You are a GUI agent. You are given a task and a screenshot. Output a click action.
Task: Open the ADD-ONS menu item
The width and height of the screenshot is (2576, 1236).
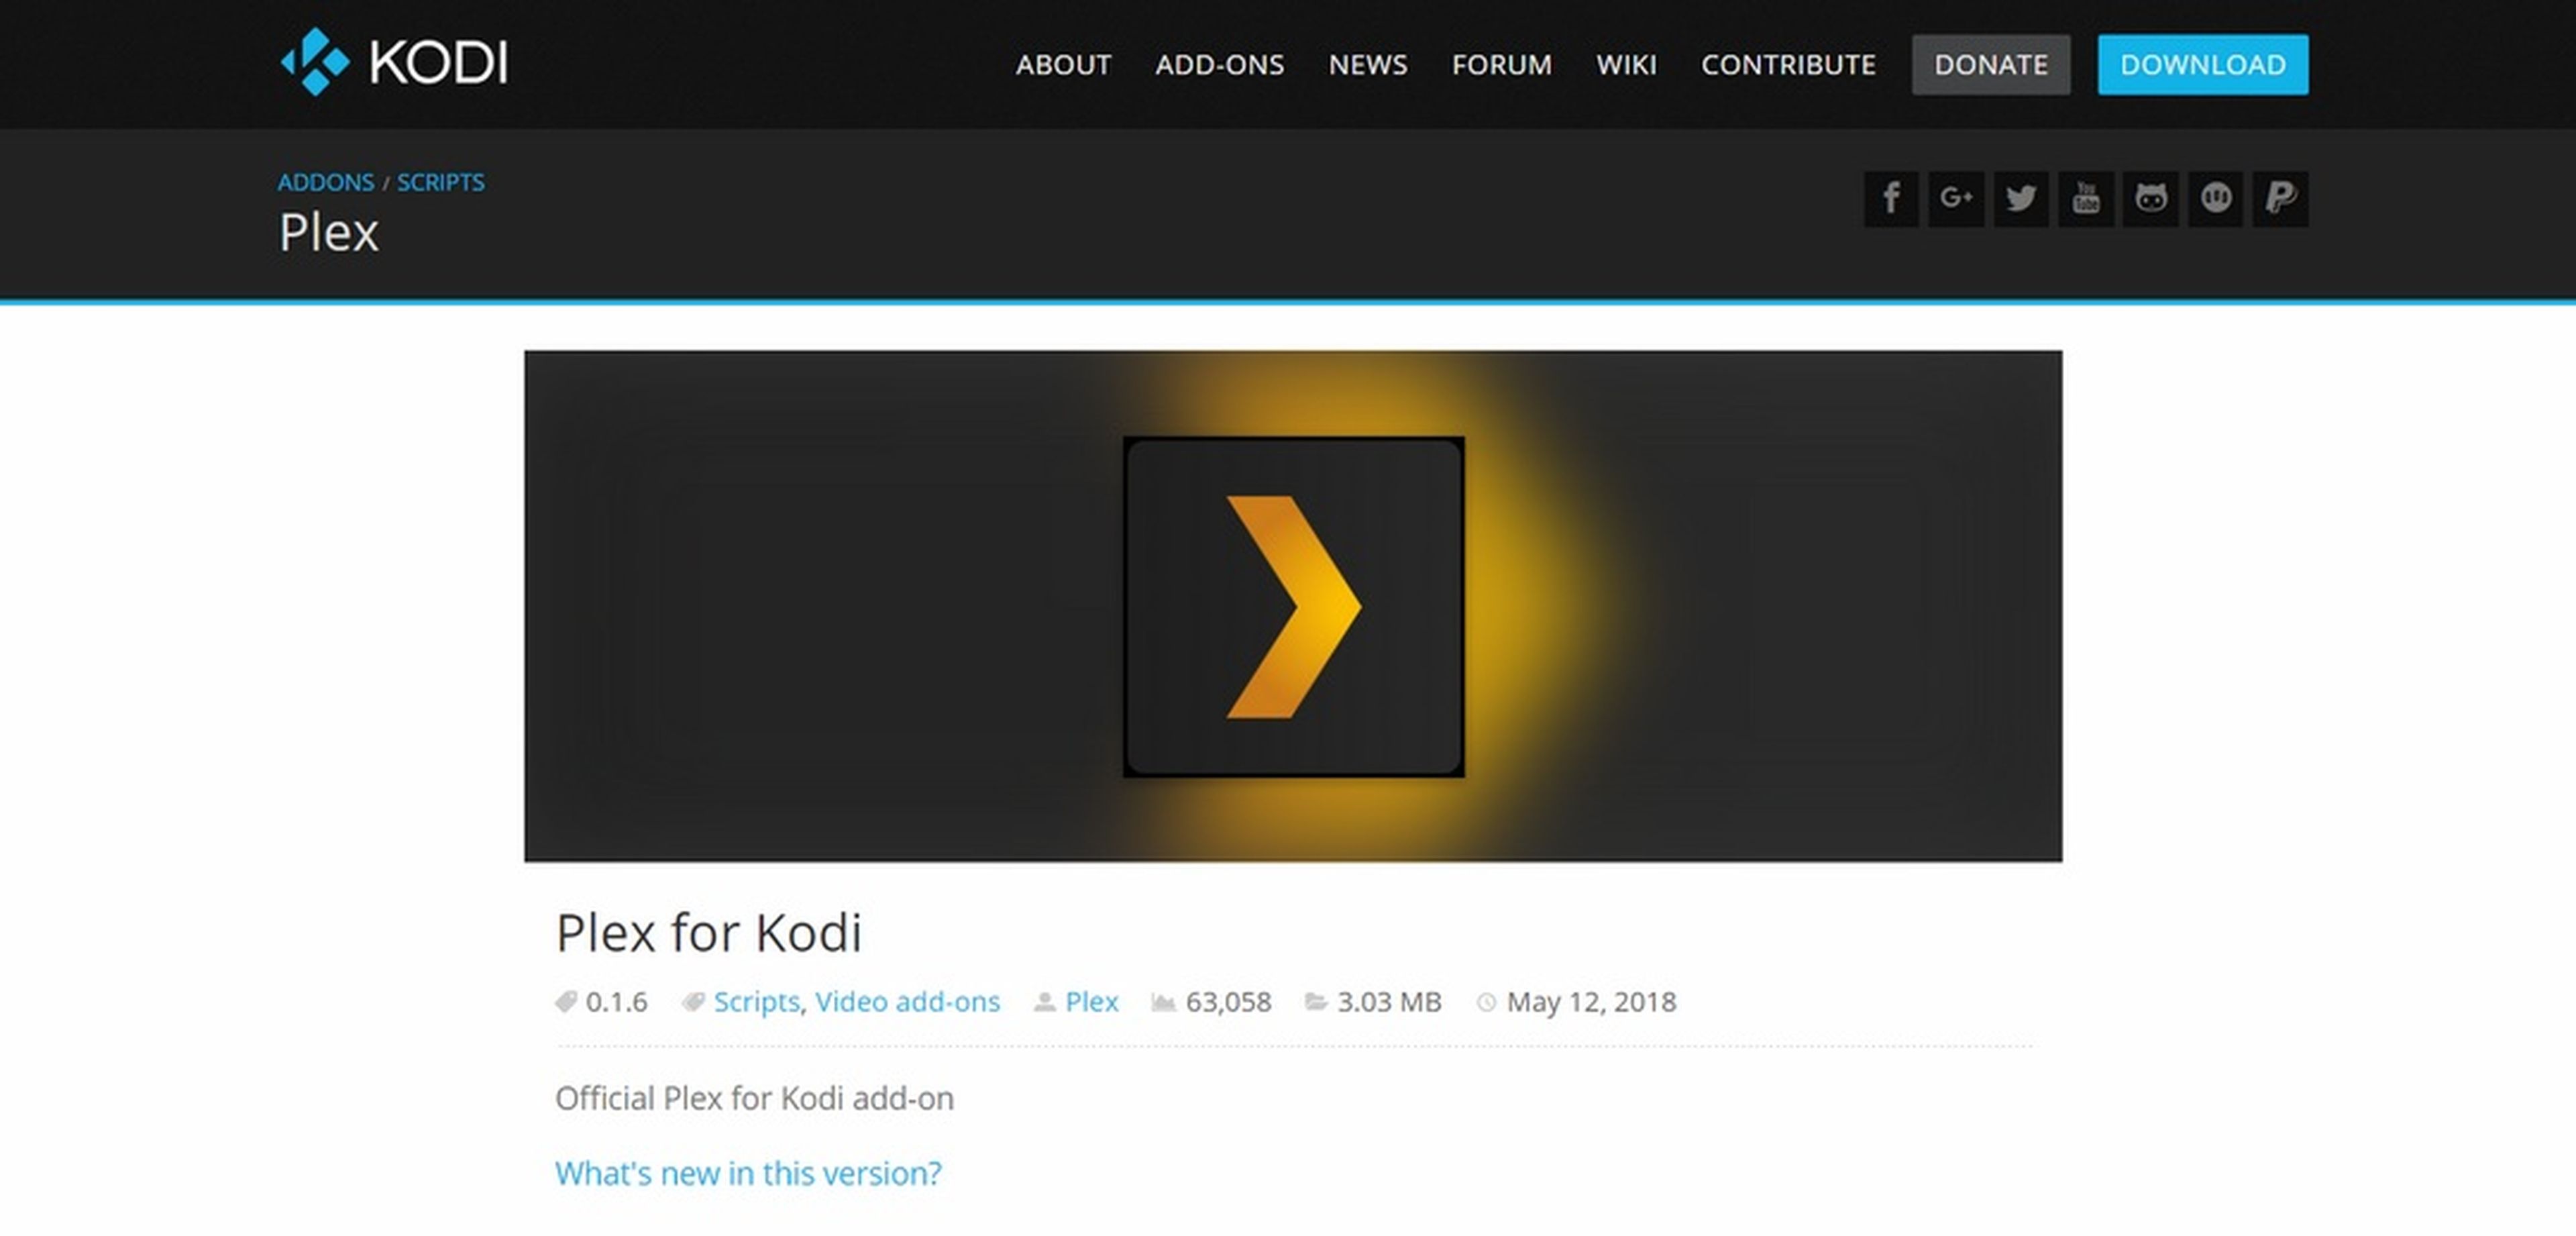tap(1219, 64)
